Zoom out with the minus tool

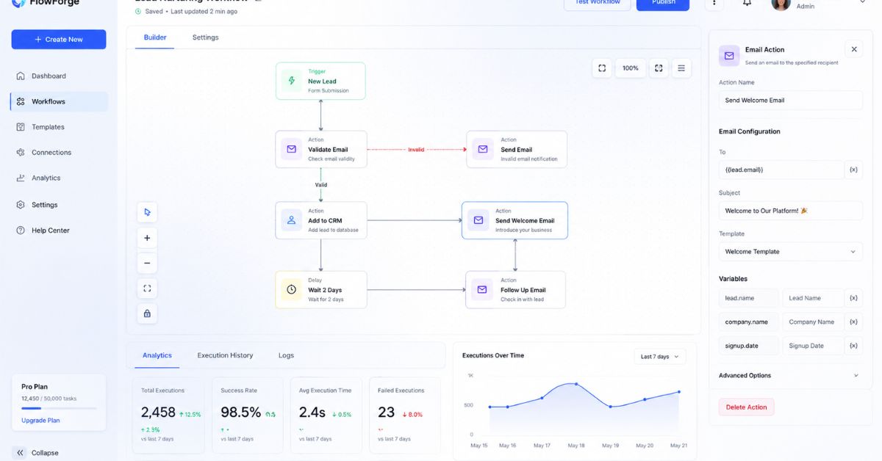point(147,263)
